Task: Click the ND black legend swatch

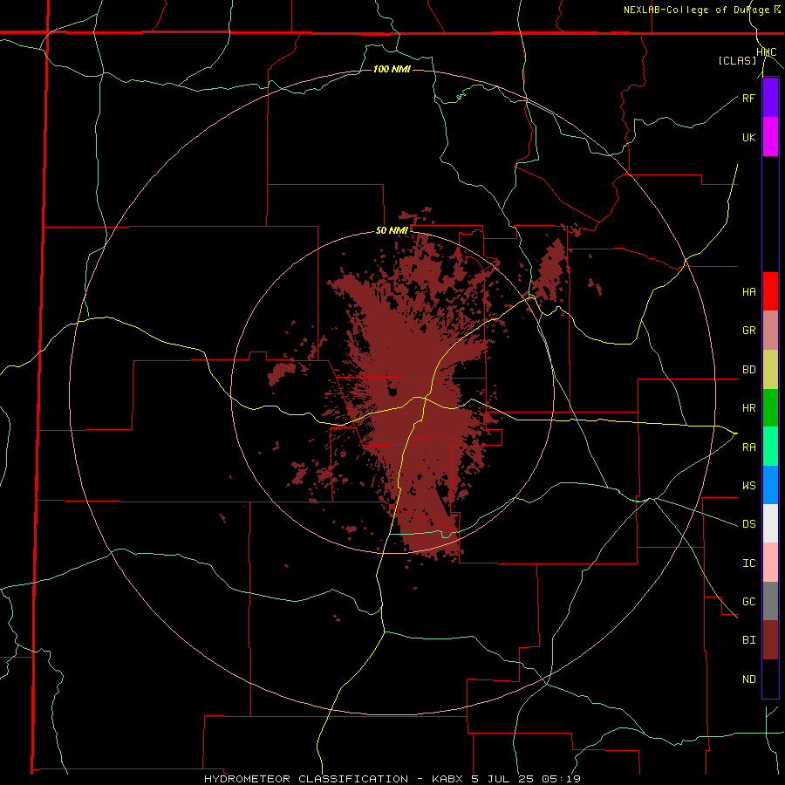Action: point(770,679)
